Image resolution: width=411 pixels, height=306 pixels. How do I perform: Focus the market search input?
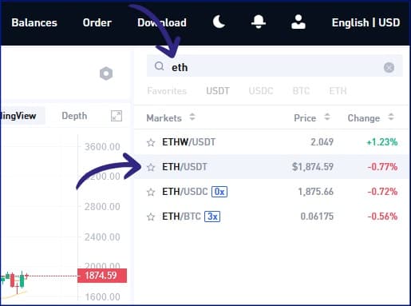tap(275, 66)
